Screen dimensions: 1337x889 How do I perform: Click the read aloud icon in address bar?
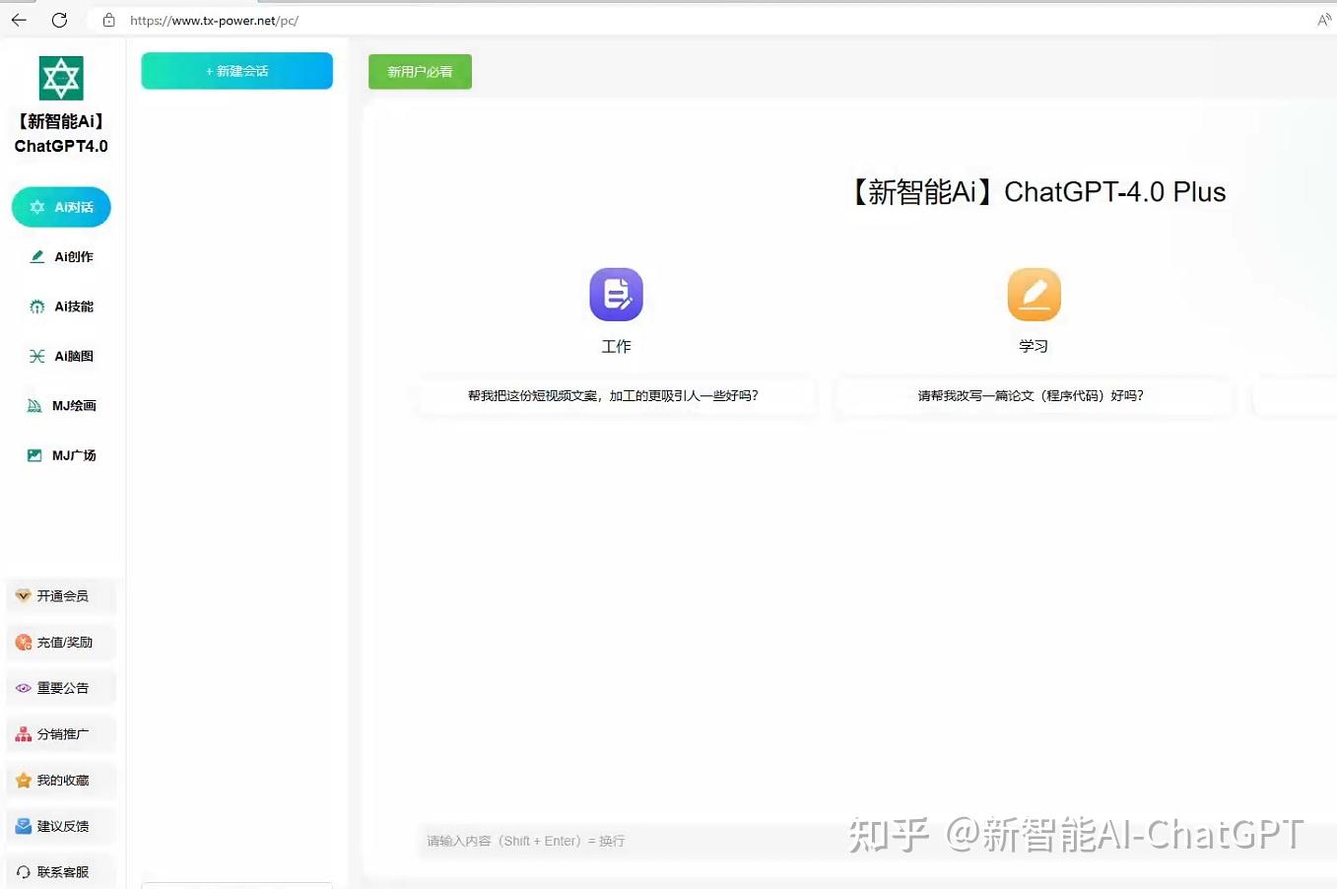click(x=1324, y=20)
